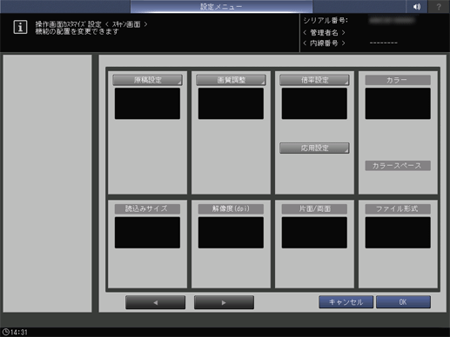Select the カラースペース label
450x337 pixels.
pos(398,166)
